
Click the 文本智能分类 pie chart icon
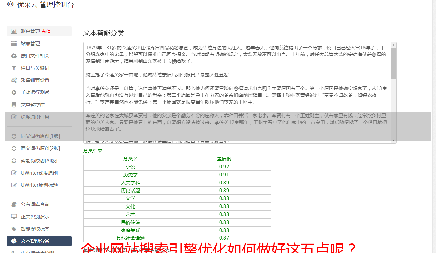(x=14, y=241)
